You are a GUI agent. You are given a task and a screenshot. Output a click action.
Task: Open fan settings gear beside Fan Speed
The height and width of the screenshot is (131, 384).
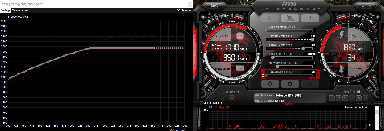click(x=263, y=75)
